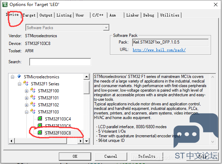The height and width of the screenshot is (164, 222).
Task: Expand the STM32F100 family node
Action: click(26, 91)
